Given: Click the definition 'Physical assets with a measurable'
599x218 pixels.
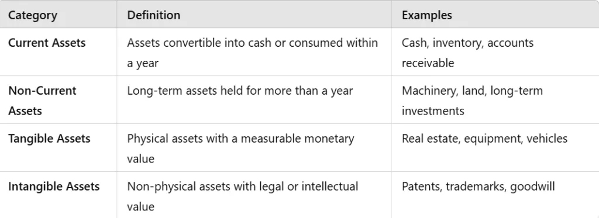Looking at the screenshot, I should click(x=240, y=148).
